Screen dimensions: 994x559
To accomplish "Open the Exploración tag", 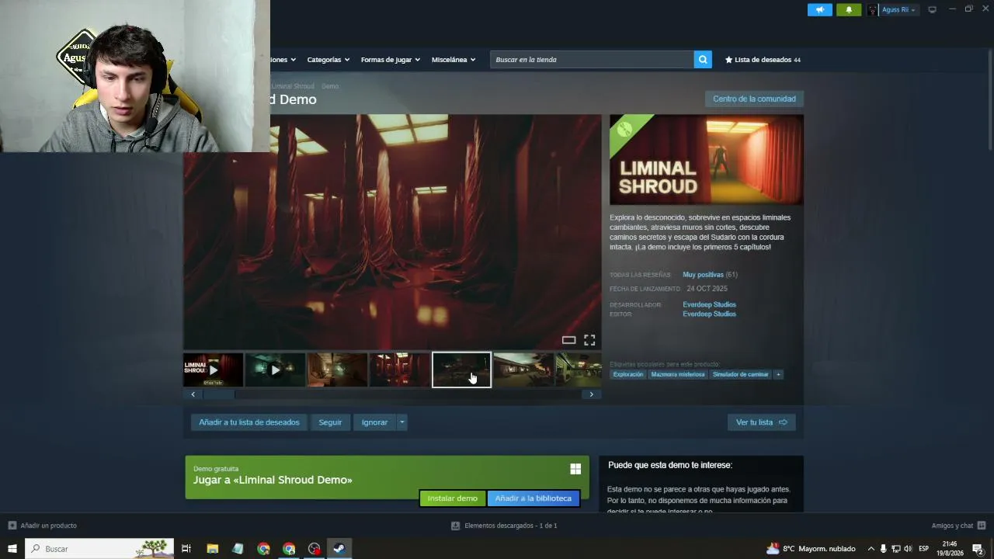I will point(628,374).
